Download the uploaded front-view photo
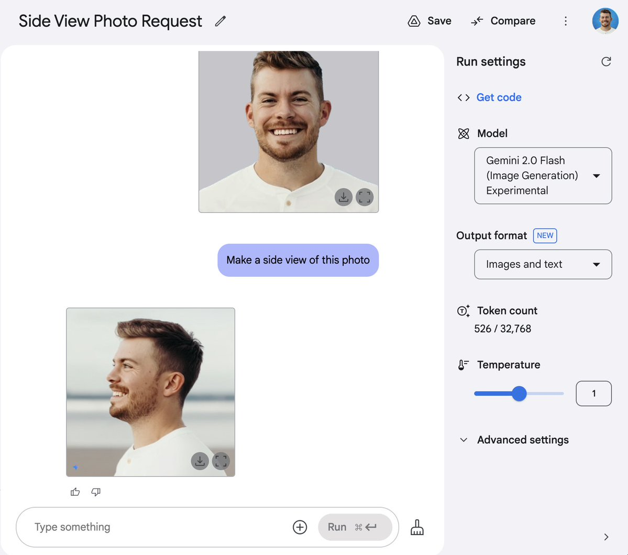The image size is (628, 555). tap(343, 197)
